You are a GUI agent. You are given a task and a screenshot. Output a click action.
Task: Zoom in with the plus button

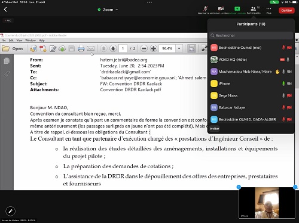pyautogui.click(x=154, y=48)
